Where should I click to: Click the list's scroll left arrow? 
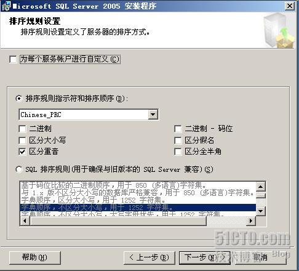point(25,221)
